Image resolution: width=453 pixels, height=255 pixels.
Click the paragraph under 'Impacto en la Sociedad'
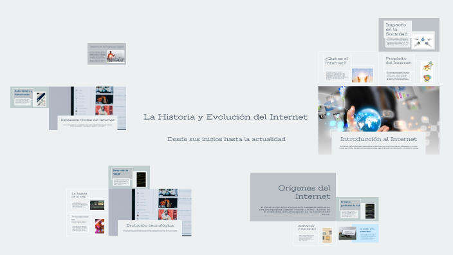[398, 42]
